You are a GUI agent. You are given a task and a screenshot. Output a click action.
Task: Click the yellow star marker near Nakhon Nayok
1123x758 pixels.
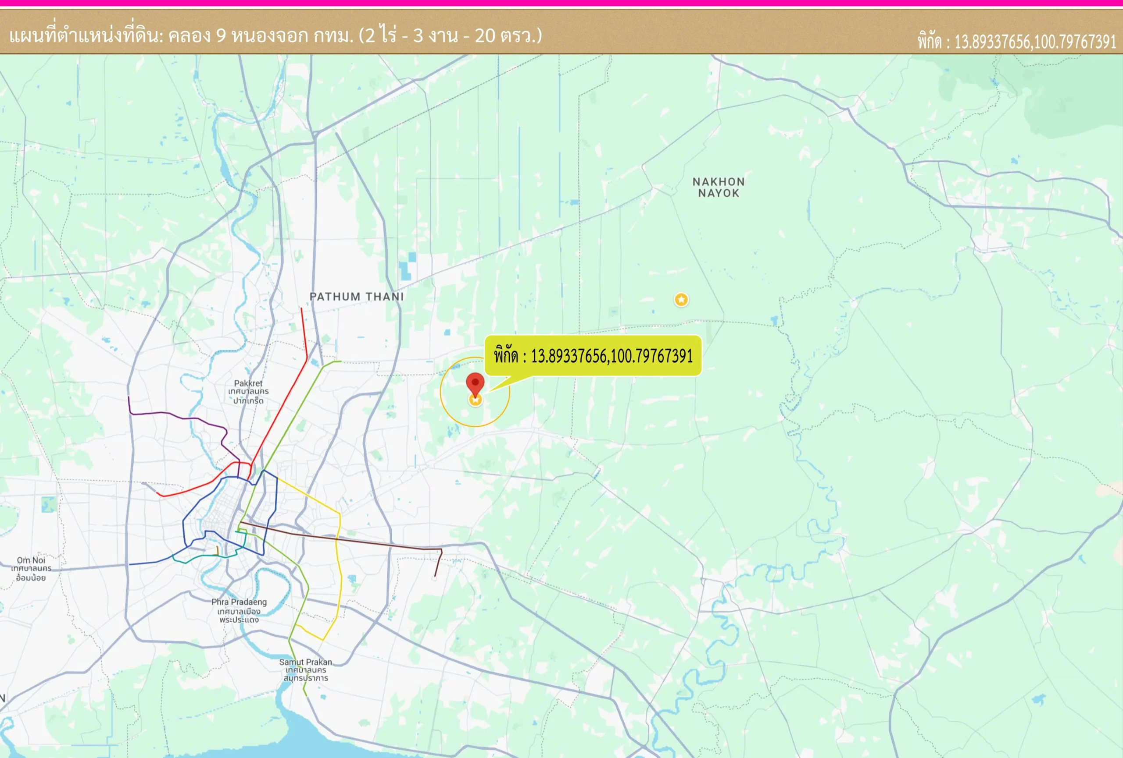click(x=681, y=300)
